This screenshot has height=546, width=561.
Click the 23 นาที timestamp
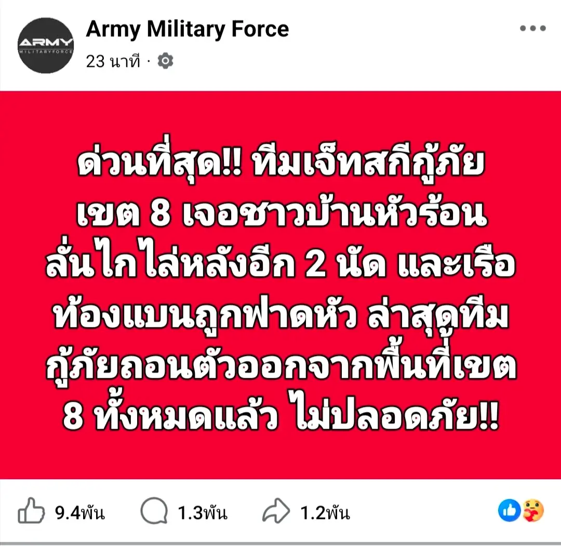(113, 61)
